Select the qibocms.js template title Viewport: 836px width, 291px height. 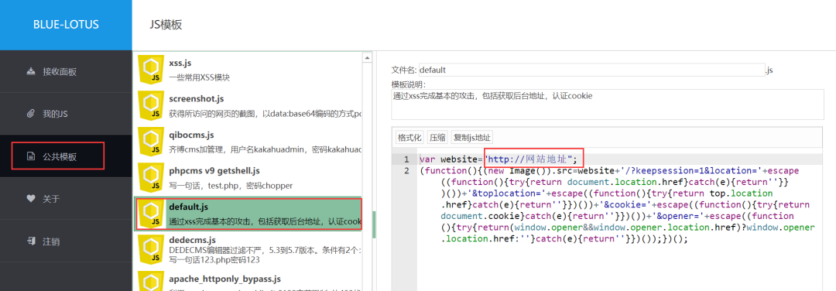191,135
